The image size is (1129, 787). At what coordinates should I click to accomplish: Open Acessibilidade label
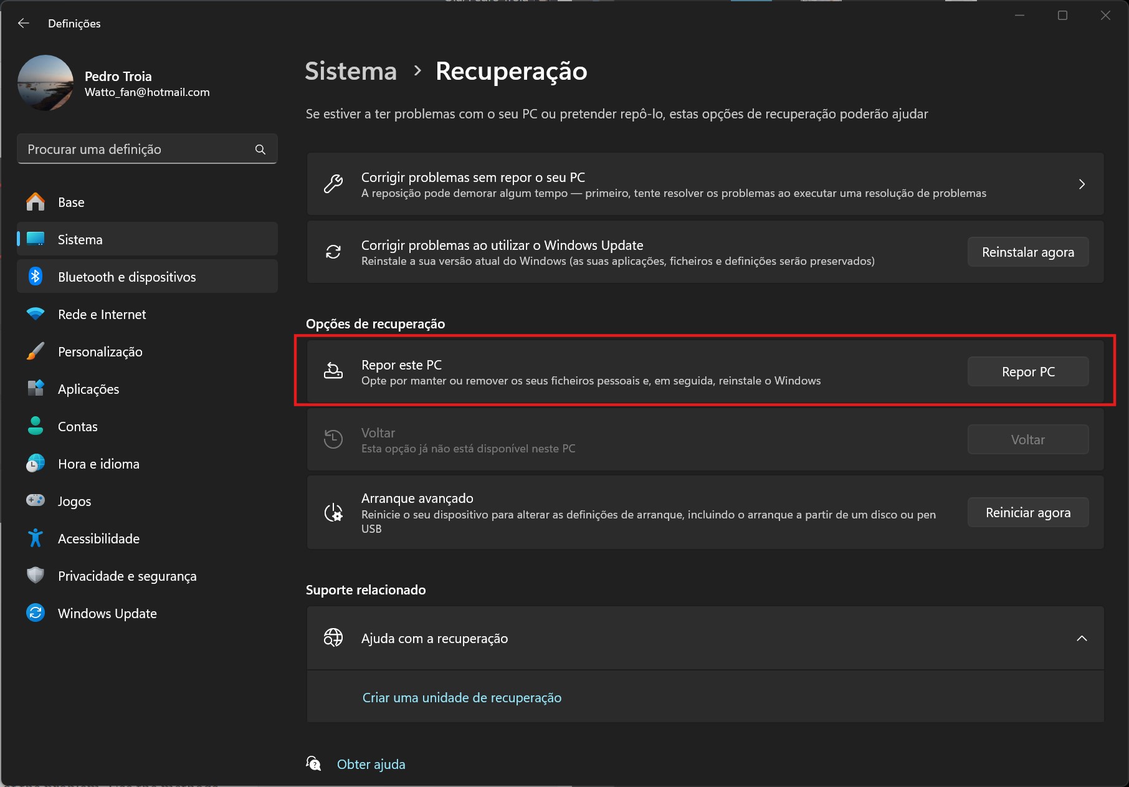(x=98, y=539)
